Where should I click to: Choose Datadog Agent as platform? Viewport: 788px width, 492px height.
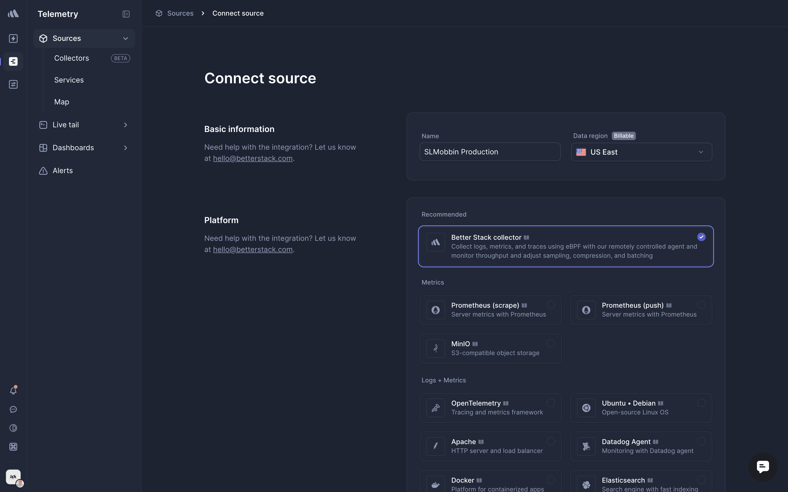tap(701, 441)
